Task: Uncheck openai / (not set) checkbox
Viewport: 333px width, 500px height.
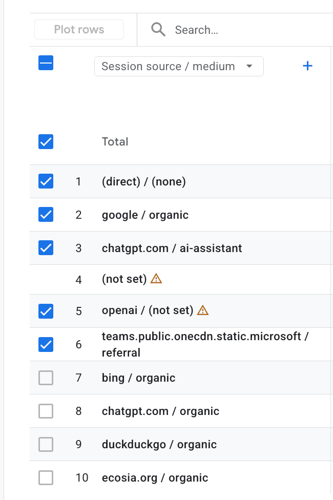Action: (46, 311)
